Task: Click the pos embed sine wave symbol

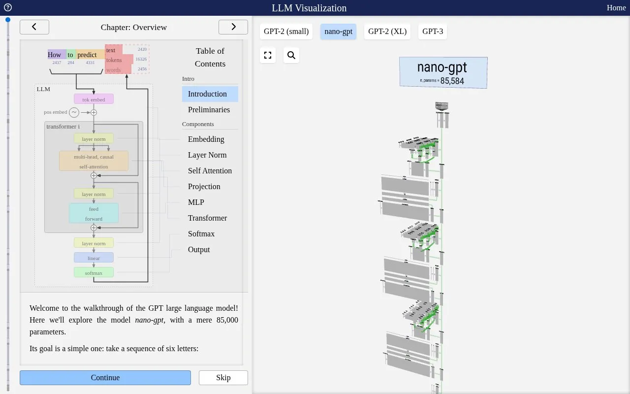Action: point(74,112)
